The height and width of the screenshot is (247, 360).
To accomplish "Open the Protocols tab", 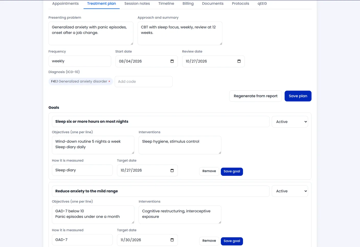I will (x=240, y=4).
